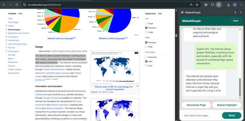
Task: Send the chat message
Action: 232,115
